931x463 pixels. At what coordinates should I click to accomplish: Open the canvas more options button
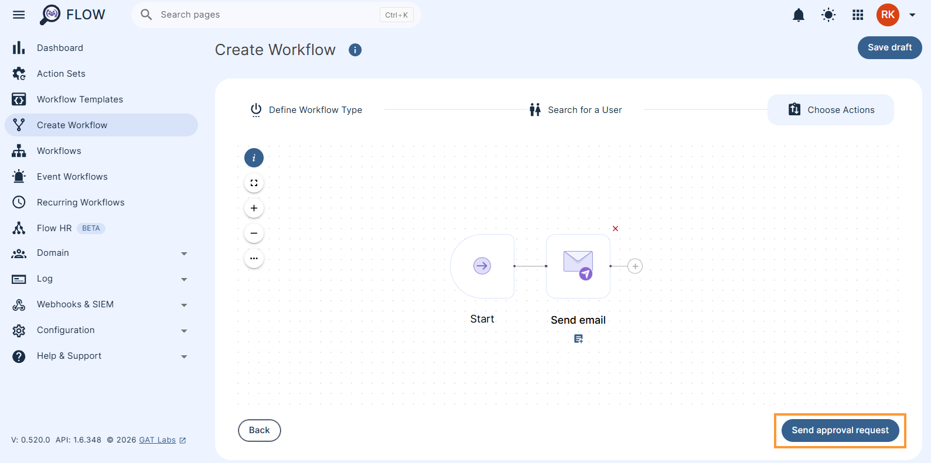pos(254,258)
